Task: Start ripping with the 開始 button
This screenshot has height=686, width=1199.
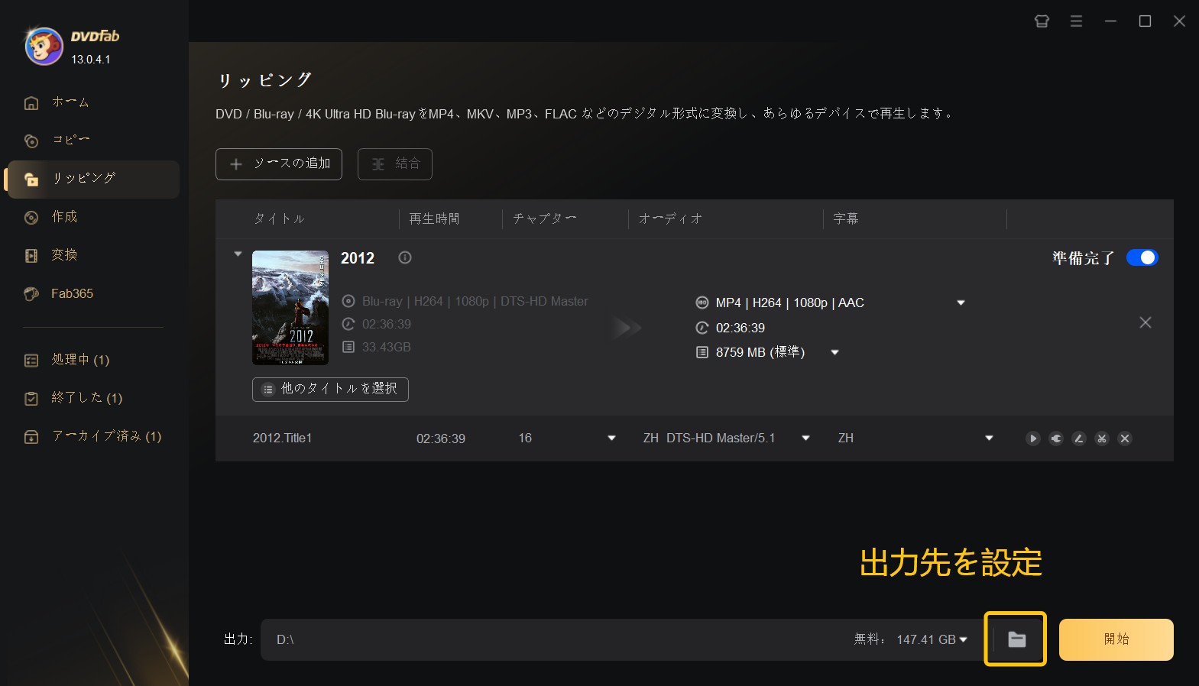Action: pyautogui.click(x=1116, y=639)
